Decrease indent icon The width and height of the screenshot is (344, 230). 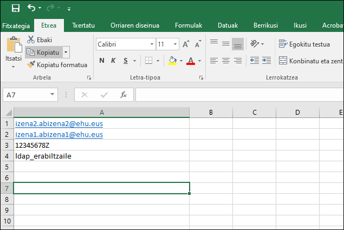pyautogui.click(x=255, y=61)
